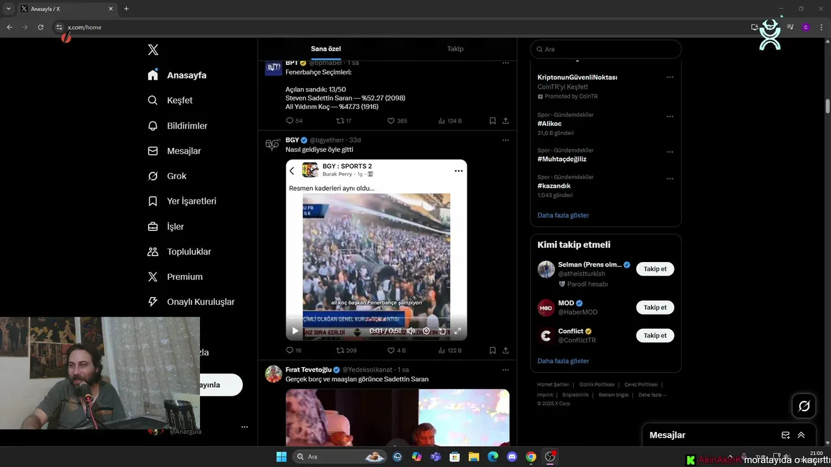The height and width of the screenshot is (467, 831).
Task: Open İşler jobs page
Action: (x=166, y=226)
